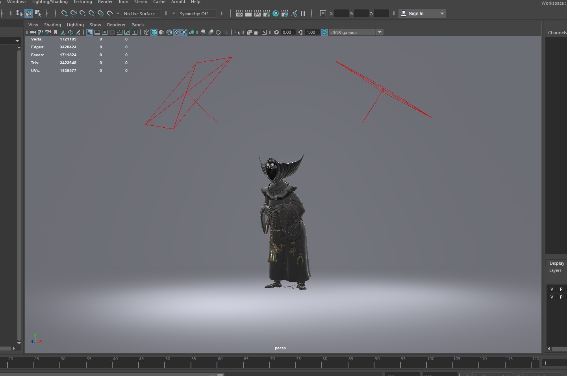Open the Shading panel menu
Screen dimensions: 567x376
pyautogui.click(x=52, y=25)
